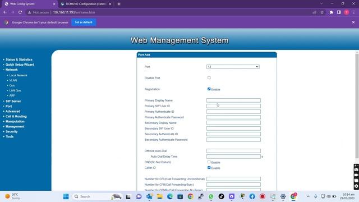The image size is (359, 202).
Task: Expand Port menu in sidebar
Action: 9,106
